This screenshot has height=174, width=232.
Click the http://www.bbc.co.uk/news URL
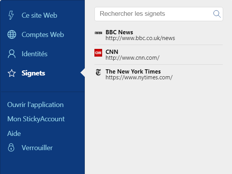[x=140, y=38]
